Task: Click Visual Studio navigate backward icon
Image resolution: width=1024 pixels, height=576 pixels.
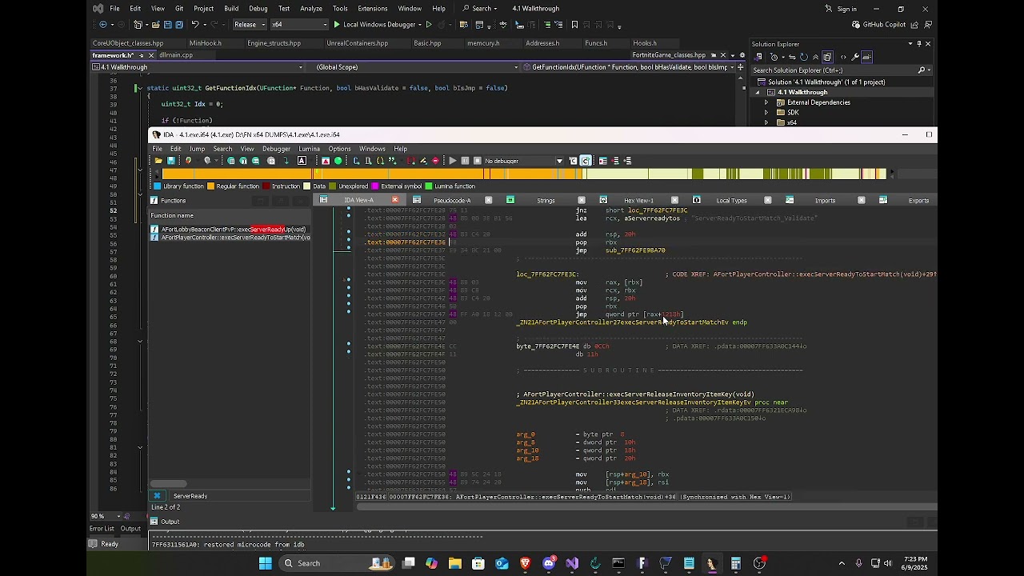Action: [103, 24]
